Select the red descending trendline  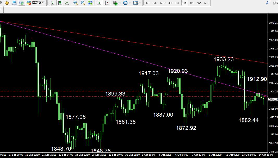click(x=134, y=42)
